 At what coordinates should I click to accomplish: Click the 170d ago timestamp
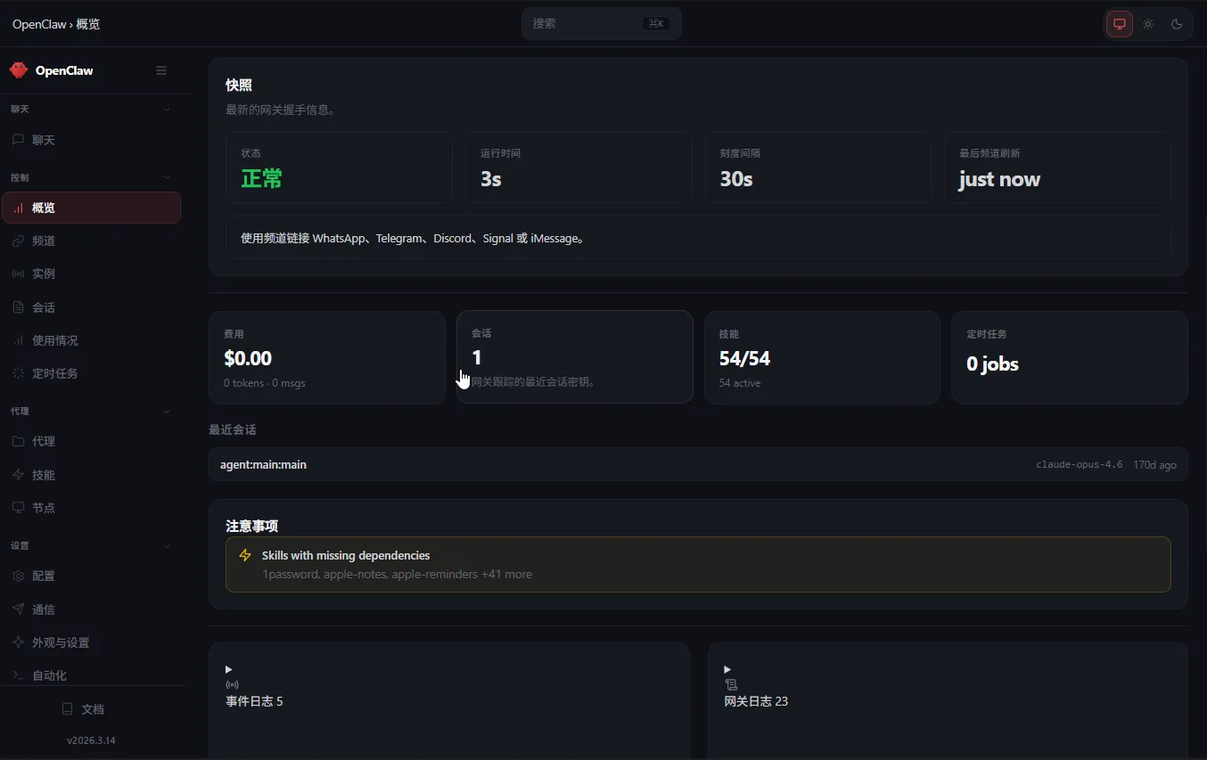click(x=1155, y=465)
